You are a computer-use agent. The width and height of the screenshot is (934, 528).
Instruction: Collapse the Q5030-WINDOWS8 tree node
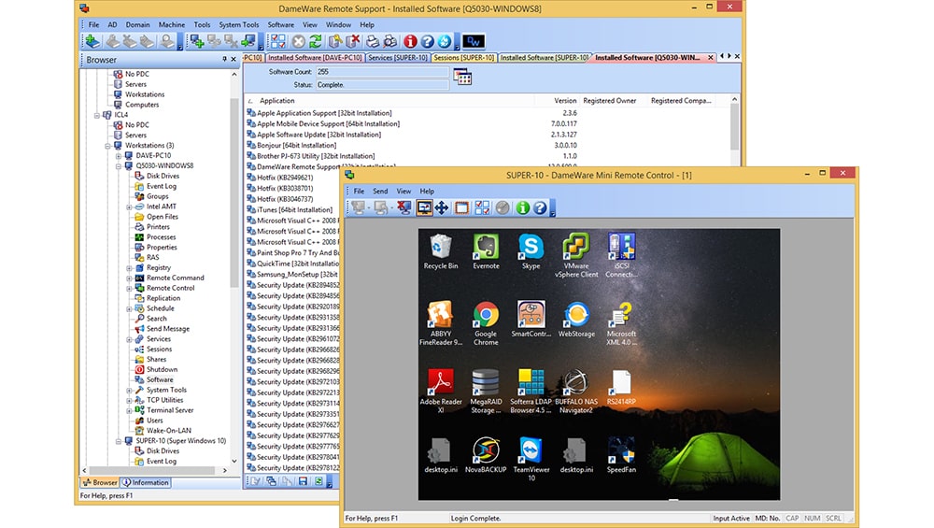click(x=119, y=165)
